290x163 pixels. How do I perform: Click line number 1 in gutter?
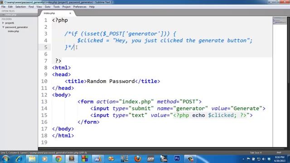(x=46, y=20)
